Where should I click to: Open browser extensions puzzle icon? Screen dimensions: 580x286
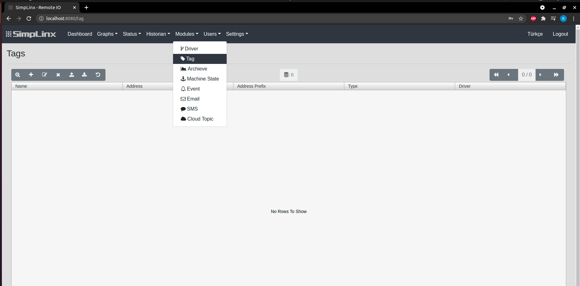click(x=543, y=18)
